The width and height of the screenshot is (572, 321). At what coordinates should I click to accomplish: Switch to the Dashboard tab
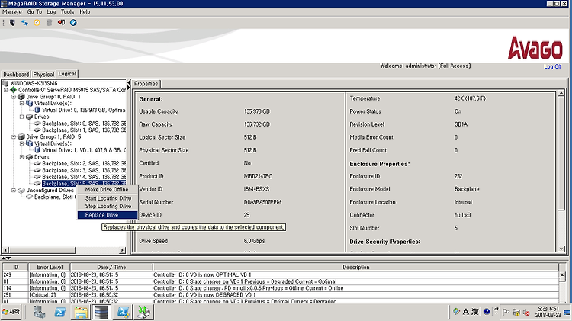(x=16, y=74)
